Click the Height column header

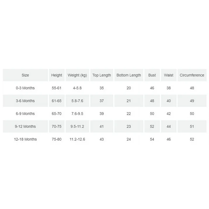coord(57,75)
